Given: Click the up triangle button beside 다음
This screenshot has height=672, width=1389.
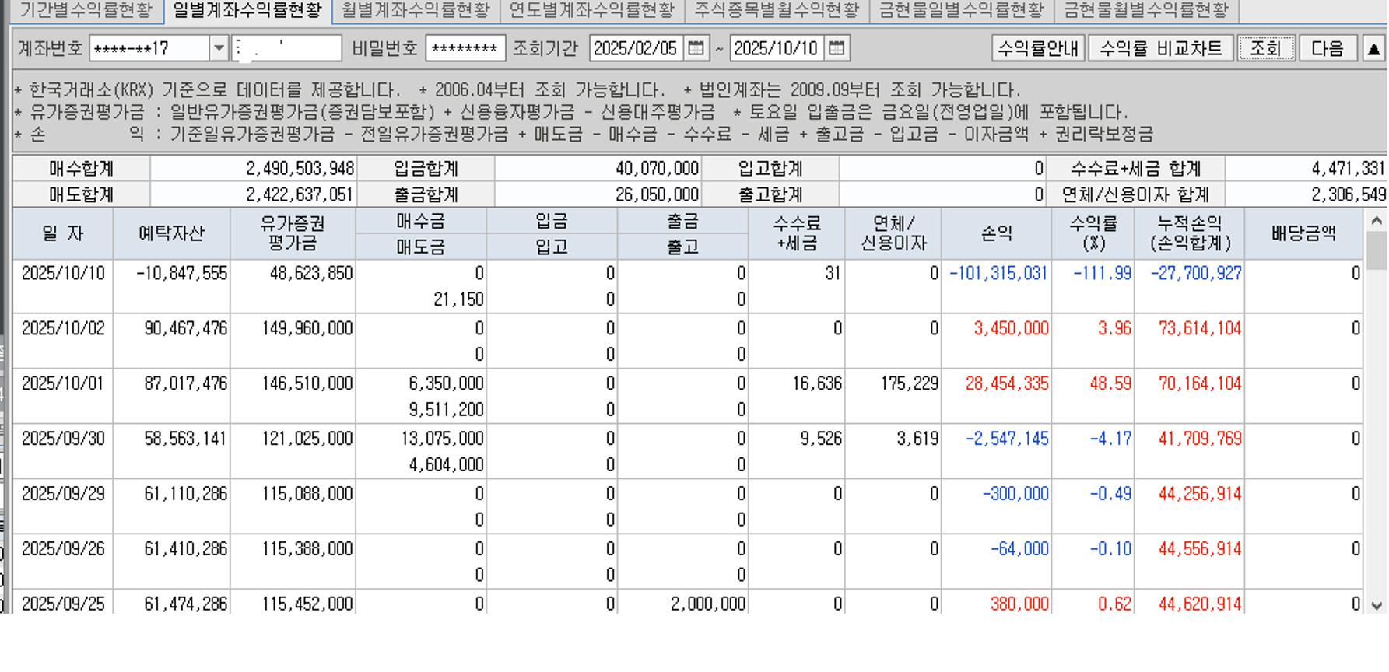Looking at the screenshot, I should point(1373,48).
